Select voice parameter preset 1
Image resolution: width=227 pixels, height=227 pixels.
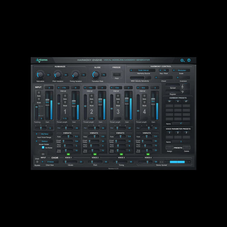pos(170,132)
